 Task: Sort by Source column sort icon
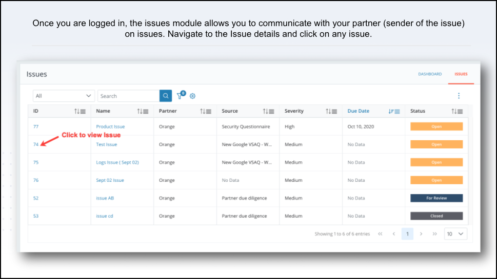point(268,112)
